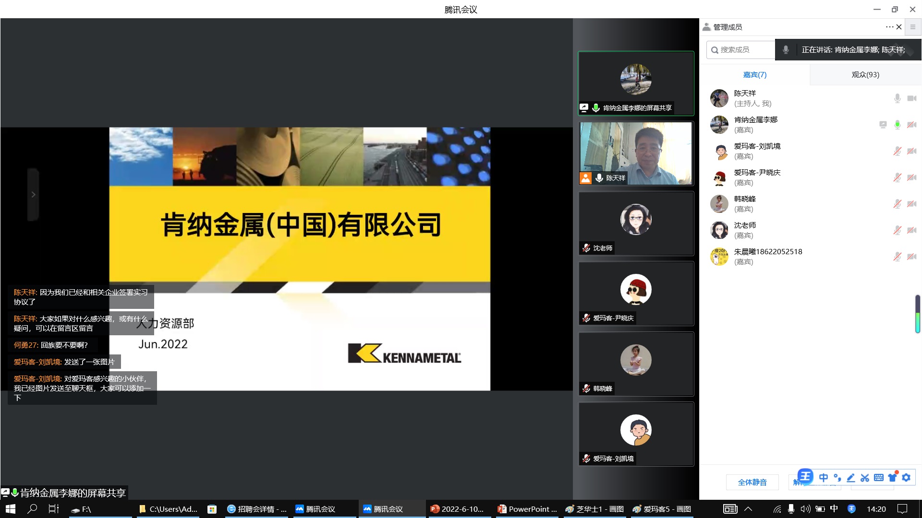
Task: Select 陈天祥's video thumbnail
Action: 636,153
